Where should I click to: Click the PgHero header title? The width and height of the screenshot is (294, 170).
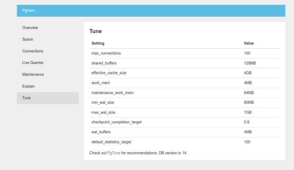coord(29,11)
